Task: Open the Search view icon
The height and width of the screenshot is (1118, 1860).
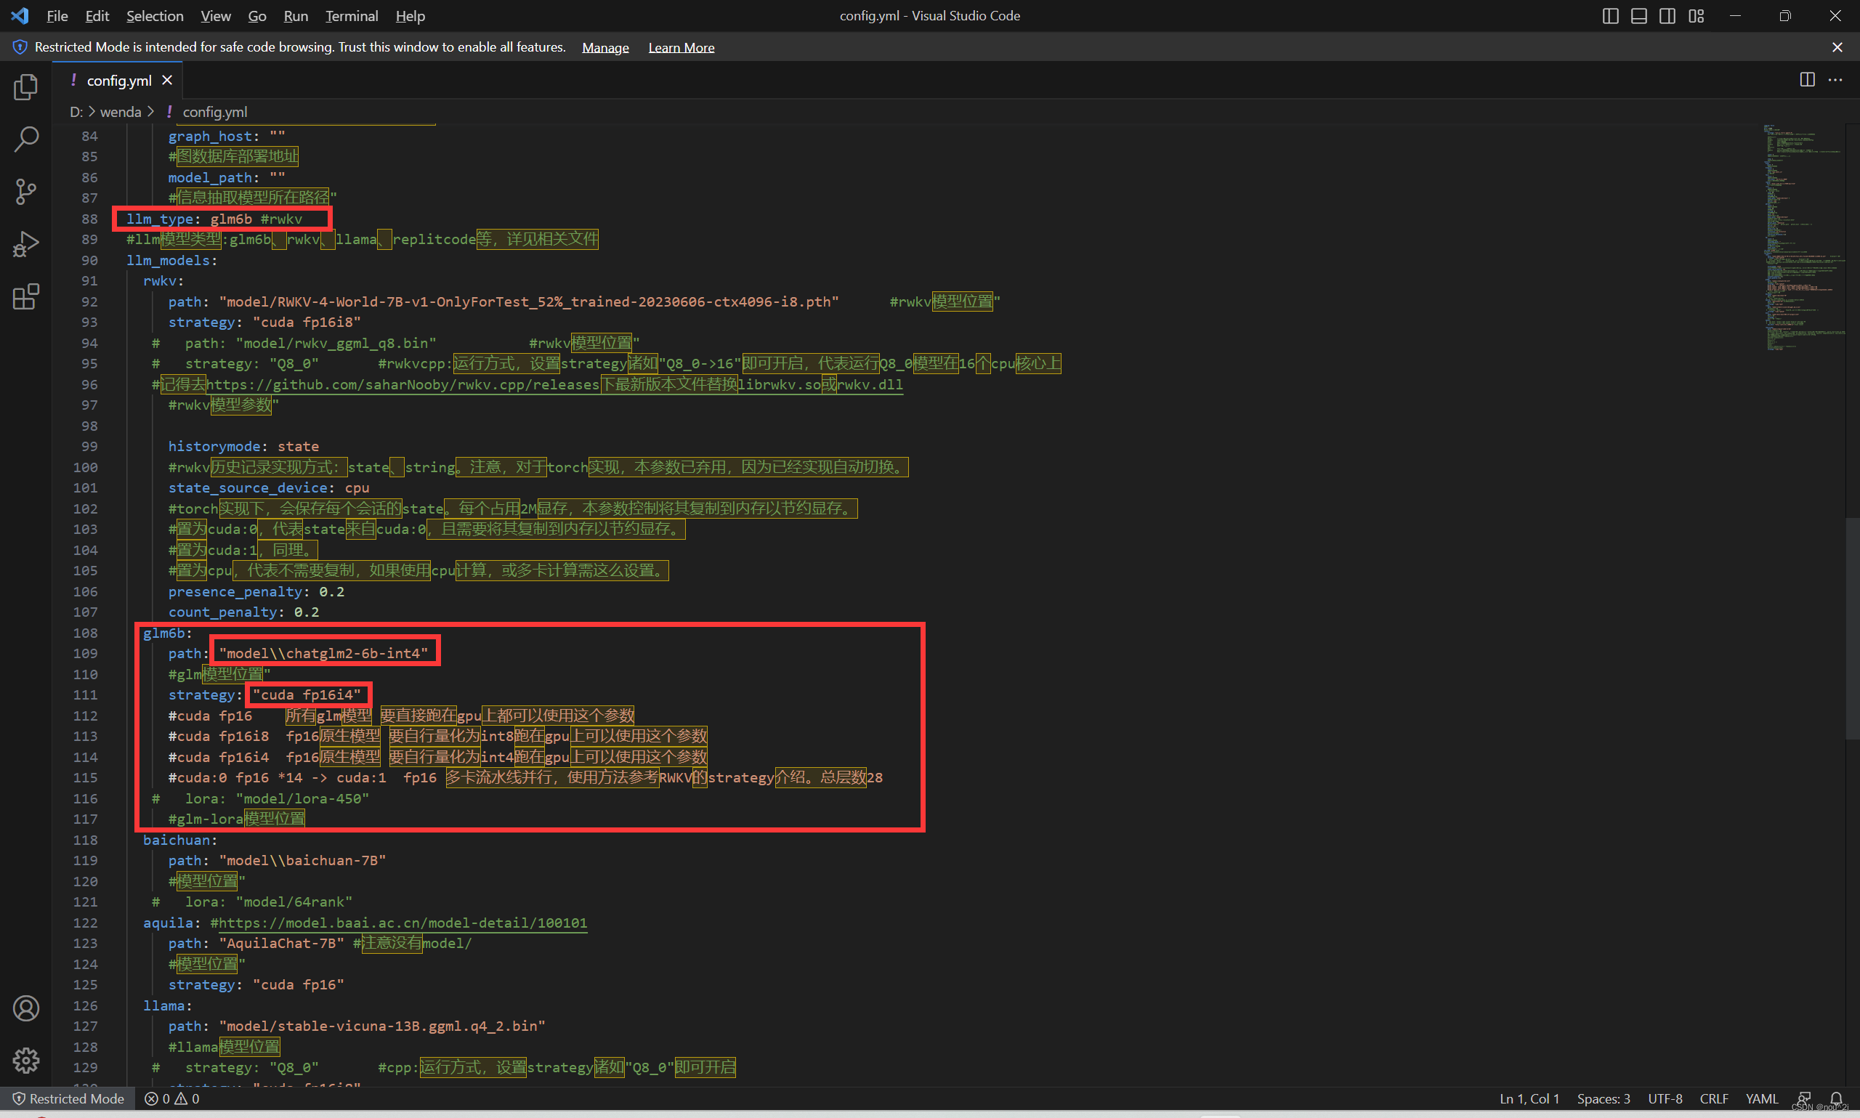Action: 25,139
